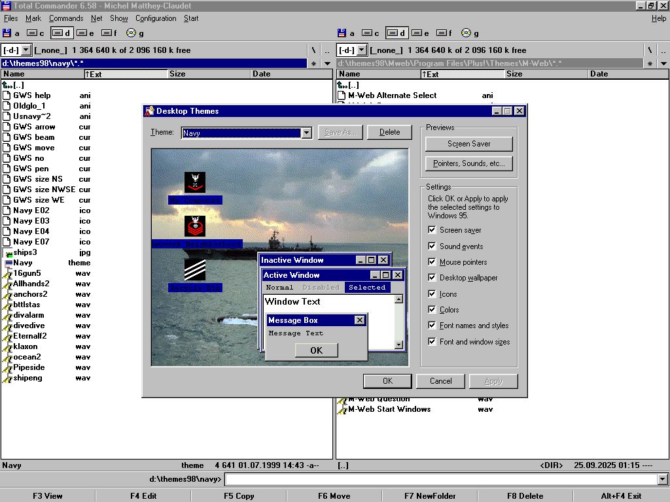Select CD-ROM drive g in right panel

466,33
